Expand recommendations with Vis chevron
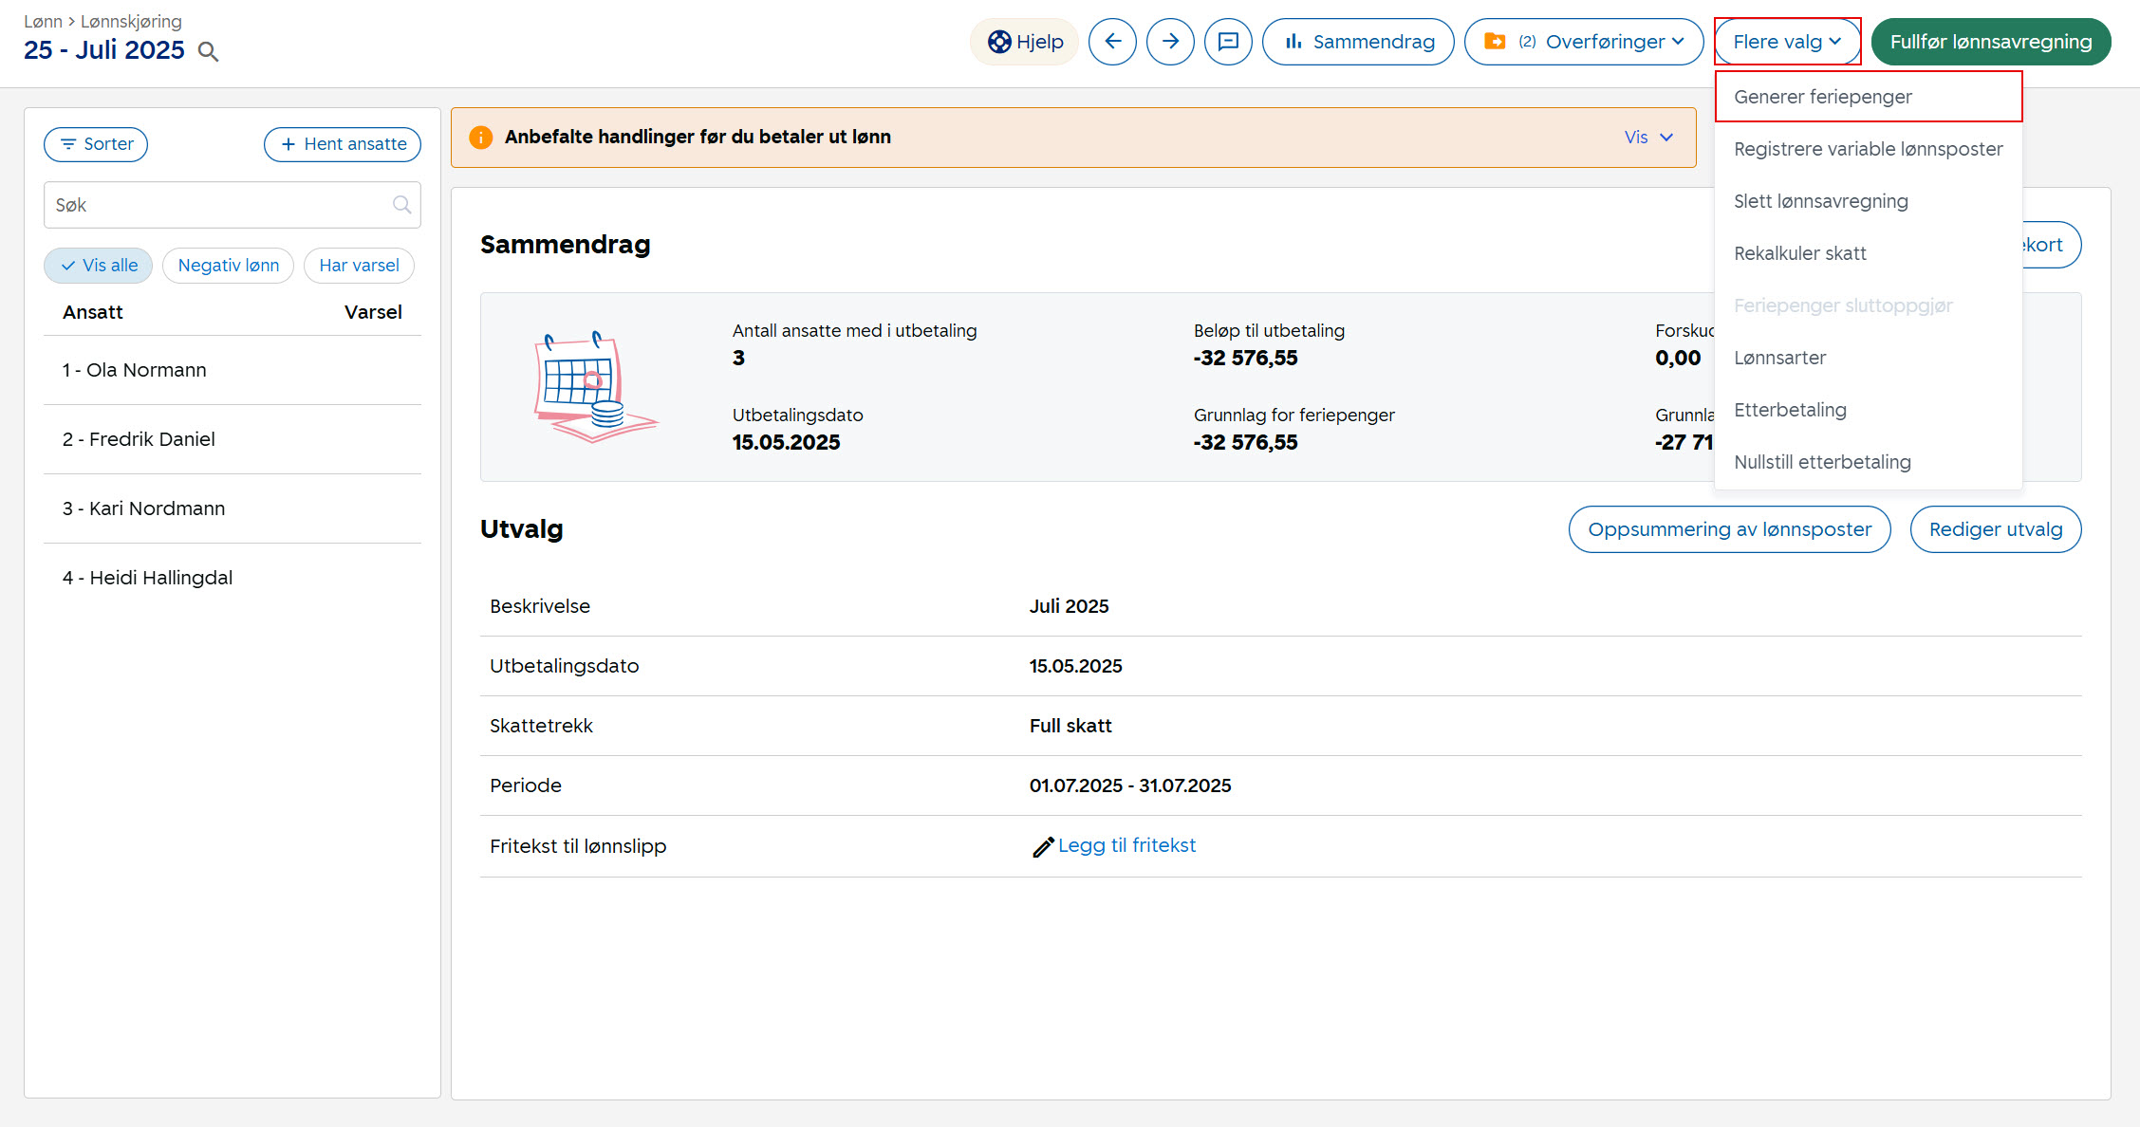 tap(1648, 138)
